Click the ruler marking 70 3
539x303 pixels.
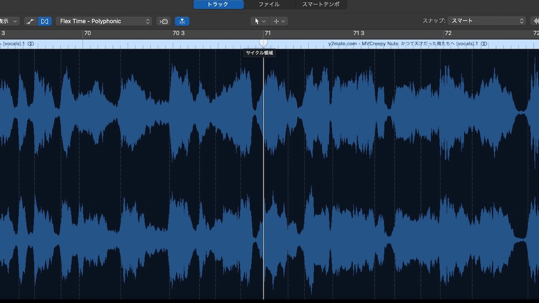178,34
